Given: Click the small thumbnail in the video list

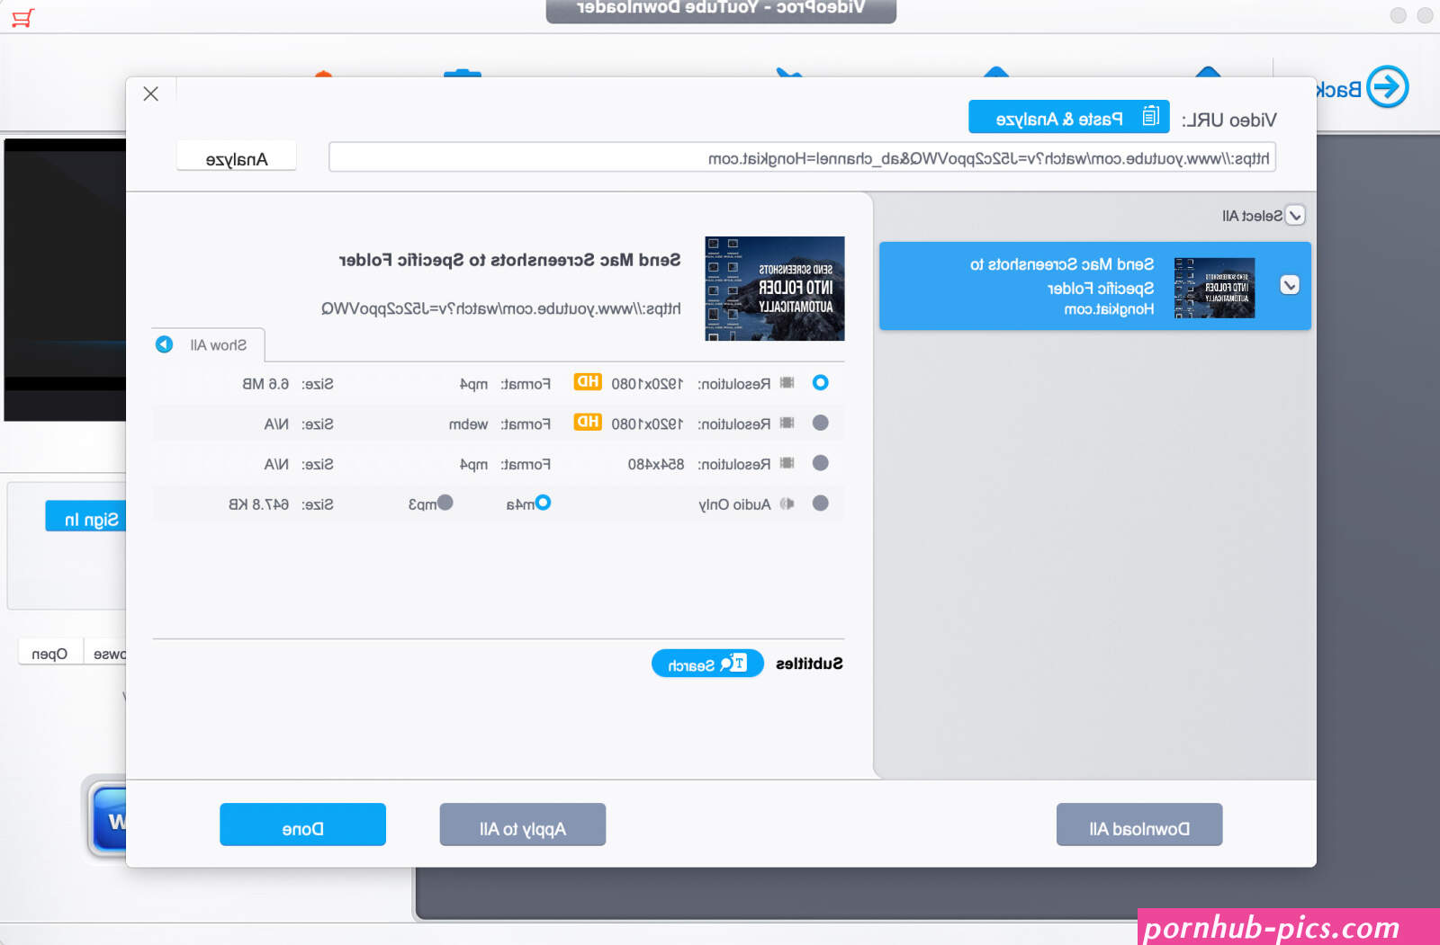Looking at the screenshot, I should 1214,288.
